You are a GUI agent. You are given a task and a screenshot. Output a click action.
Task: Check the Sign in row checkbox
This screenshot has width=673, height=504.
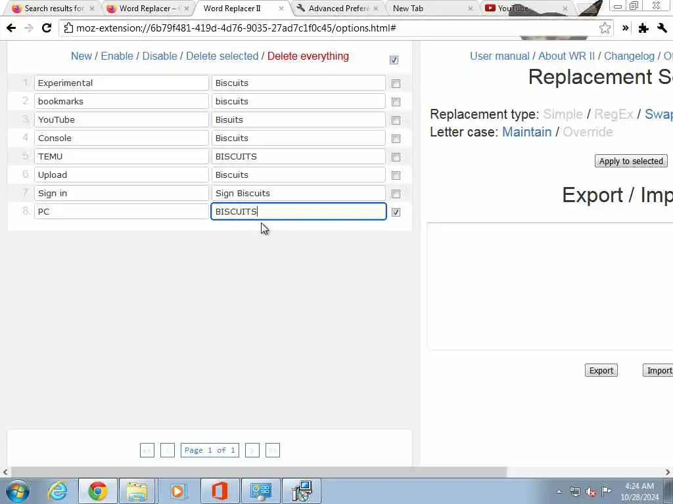[x=396, y=194]
